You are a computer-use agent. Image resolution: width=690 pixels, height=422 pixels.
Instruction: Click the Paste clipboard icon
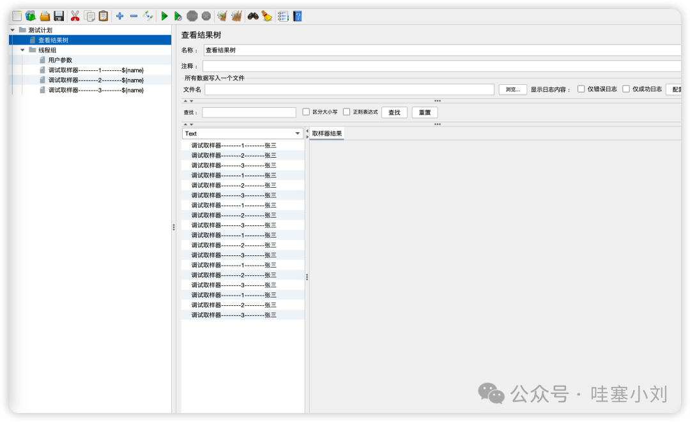[103, 16]
